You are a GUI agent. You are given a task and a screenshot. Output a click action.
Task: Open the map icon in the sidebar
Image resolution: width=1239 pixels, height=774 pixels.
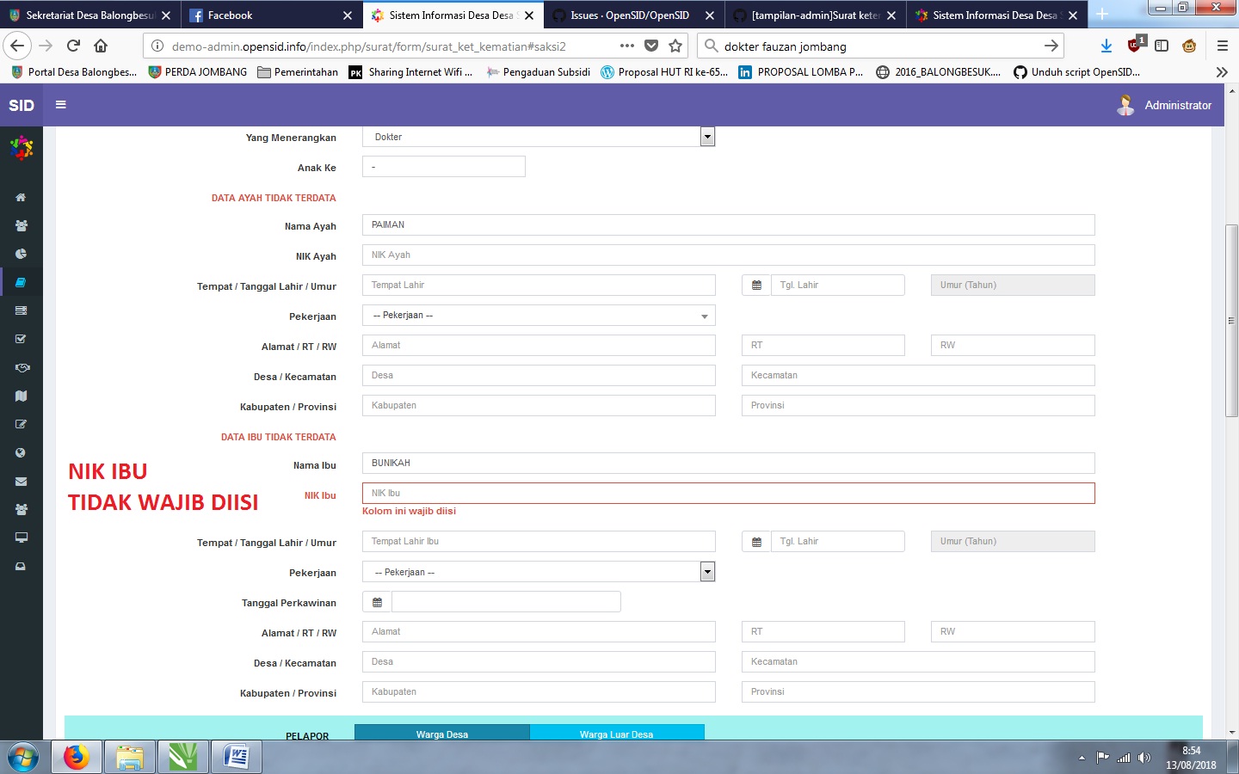click(22, 396)
